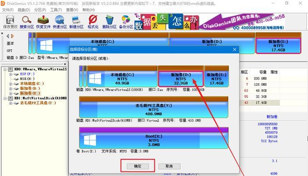Open the File (文件) menu
Viewport: 308px width, 176px height.
coord(7,10)
